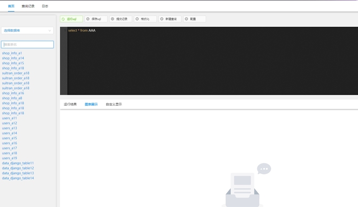Select the 图表展示 tab

91,104
